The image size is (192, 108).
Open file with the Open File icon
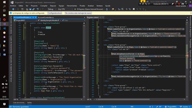tap(27, 9)
